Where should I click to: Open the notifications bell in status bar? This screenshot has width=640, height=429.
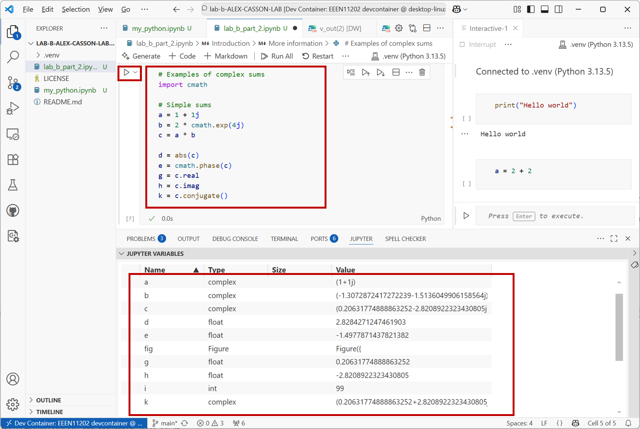(x=628, y=423)
